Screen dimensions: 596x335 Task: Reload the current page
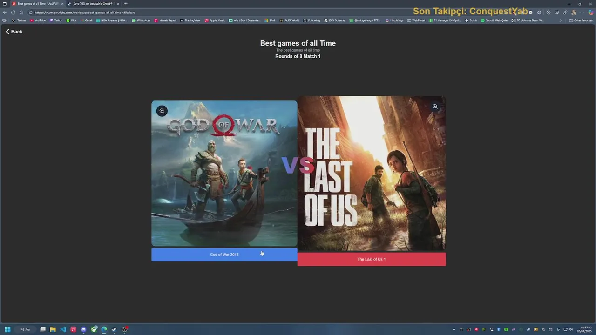coord(13,13)
